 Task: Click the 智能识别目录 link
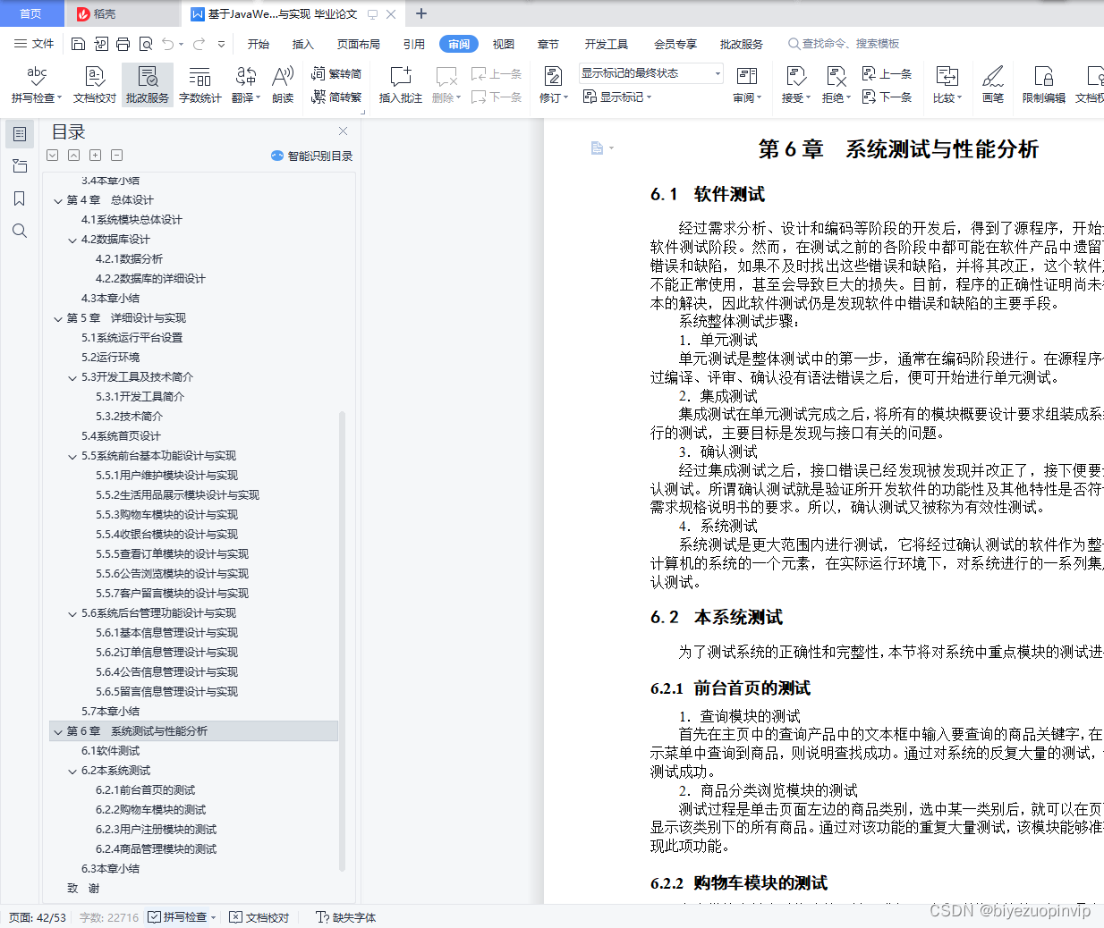coord(311,156)
